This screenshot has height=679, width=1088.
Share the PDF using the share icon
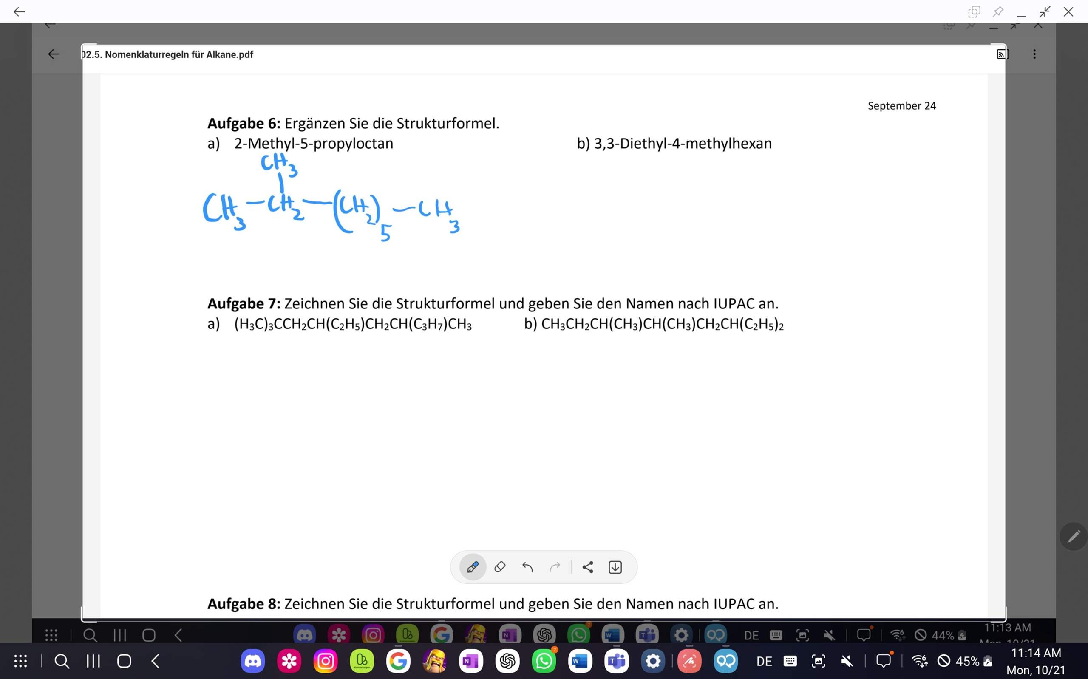[x=588, y=567]
